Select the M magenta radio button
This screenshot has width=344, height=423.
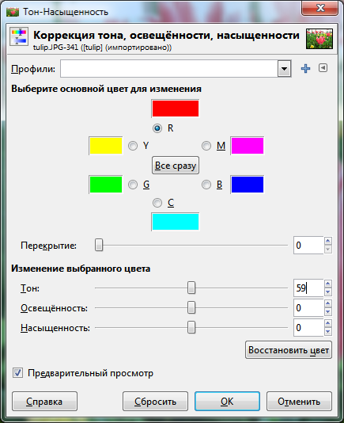click(206, 146)
